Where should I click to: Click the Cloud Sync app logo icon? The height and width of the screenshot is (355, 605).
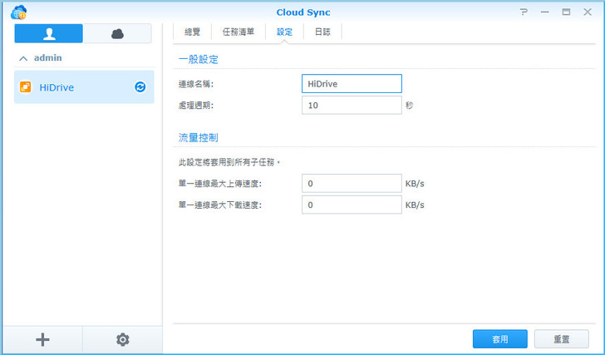click(17, 12)
